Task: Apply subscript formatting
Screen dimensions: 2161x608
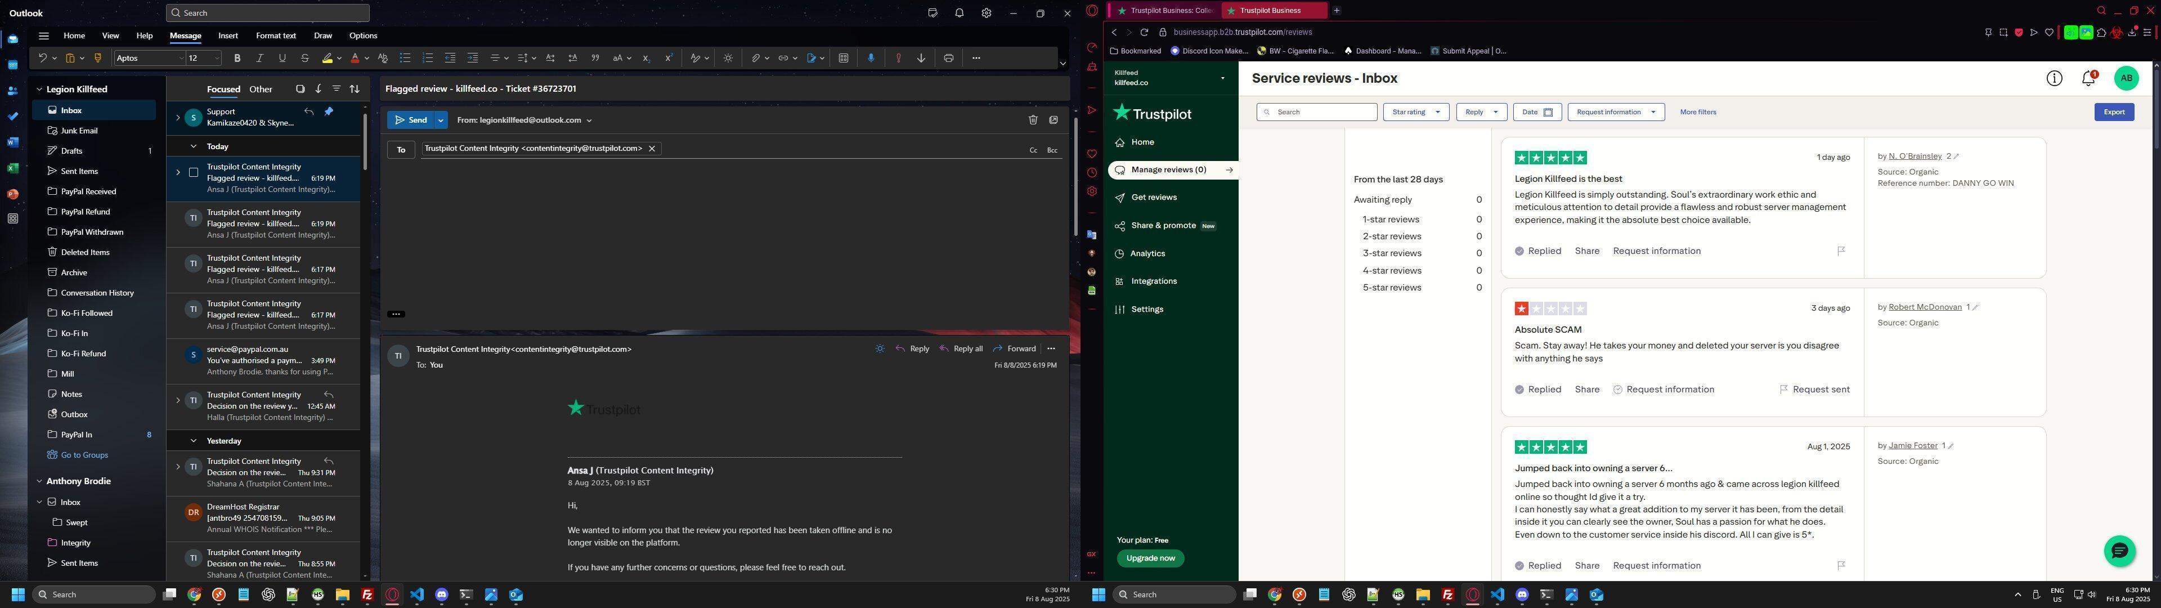Action: pyautogui.click(x=646, y=58)
